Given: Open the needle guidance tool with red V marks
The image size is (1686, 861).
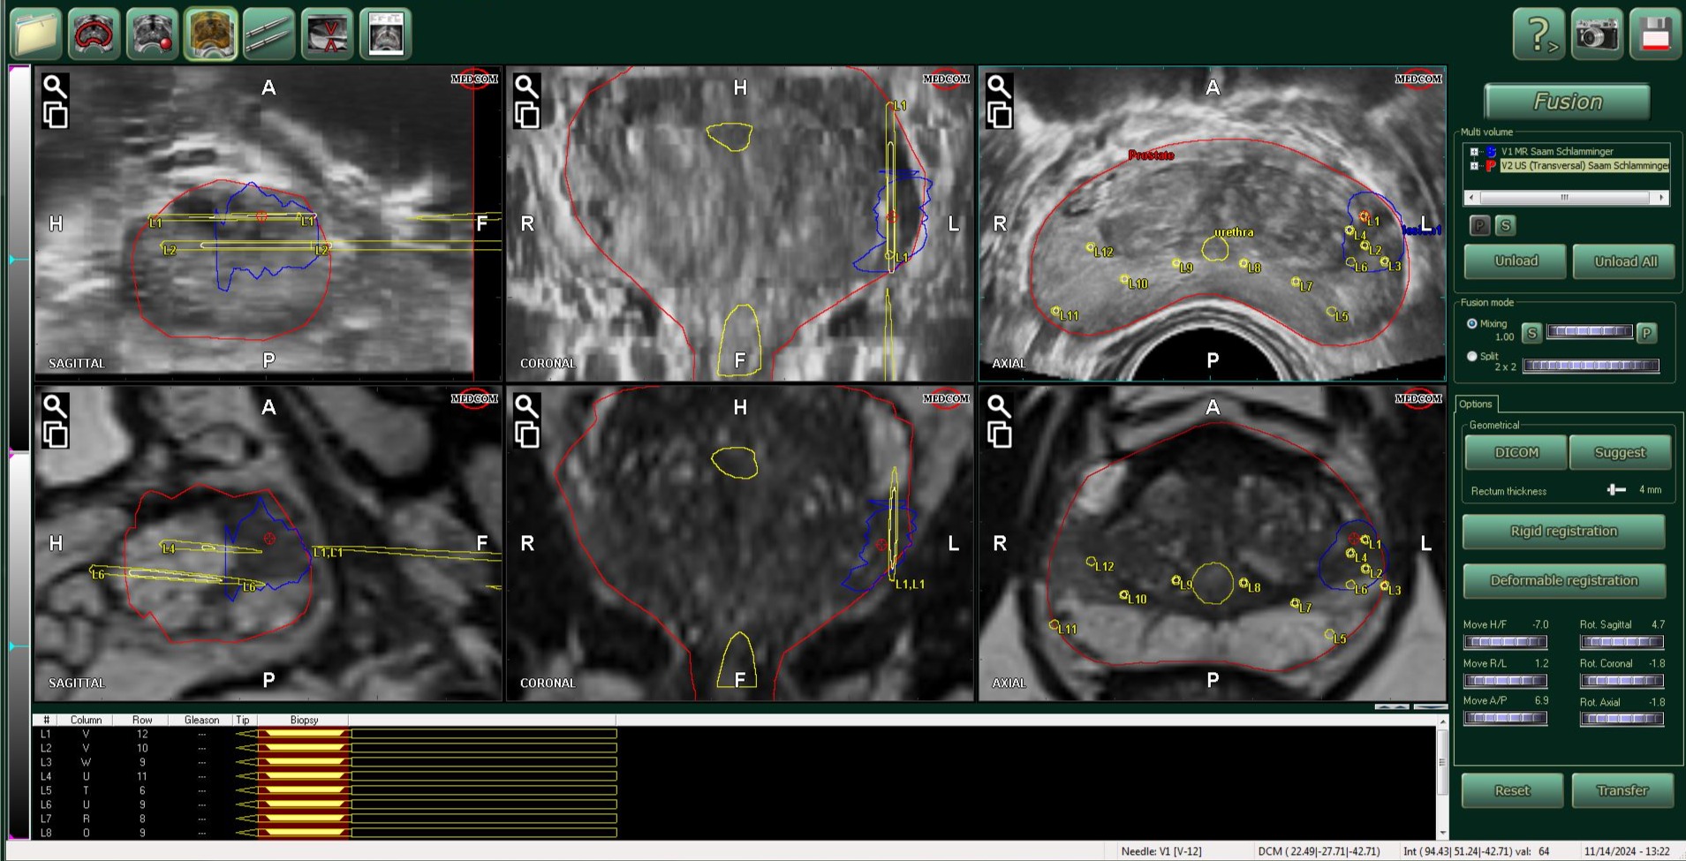Looking at the screenshot, I should coord(327,34).
